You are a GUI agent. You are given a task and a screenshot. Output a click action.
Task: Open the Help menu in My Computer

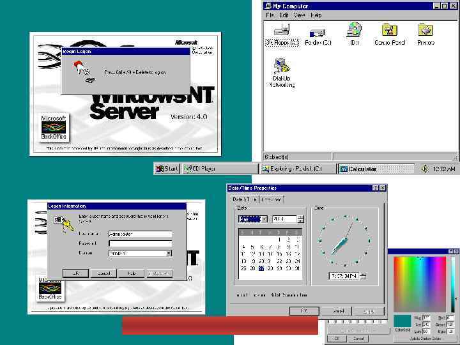tap(316, 15)
